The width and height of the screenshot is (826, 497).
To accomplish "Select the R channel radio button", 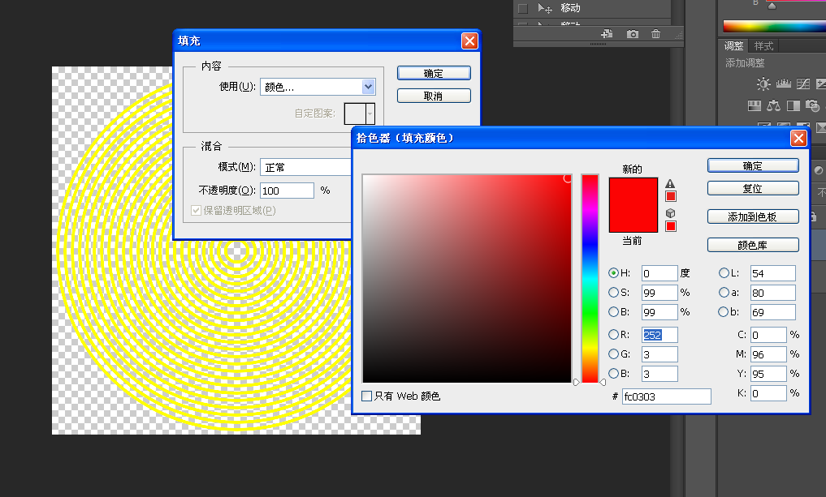I will point(614,334).
